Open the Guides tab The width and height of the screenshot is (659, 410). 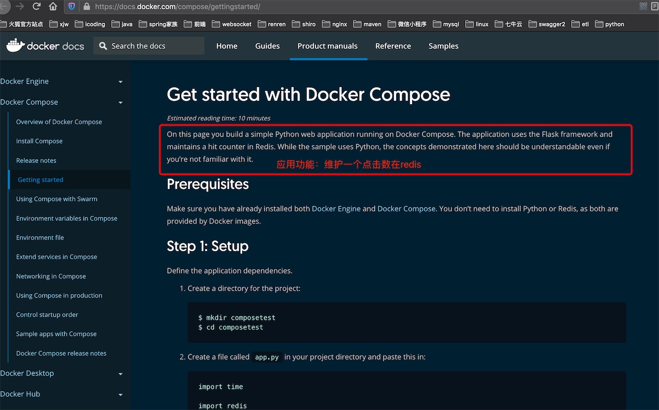pos(267,46)
